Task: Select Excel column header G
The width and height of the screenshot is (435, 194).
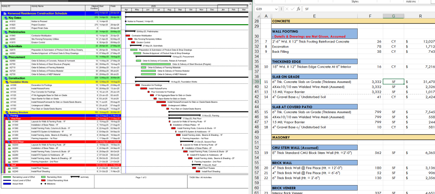Action: click(393, 17)
